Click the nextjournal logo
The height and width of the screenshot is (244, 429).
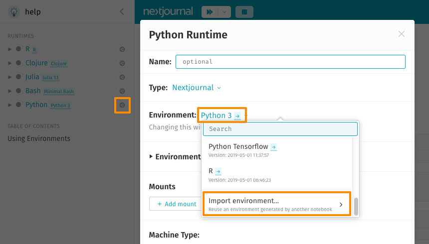coord(168,12)
